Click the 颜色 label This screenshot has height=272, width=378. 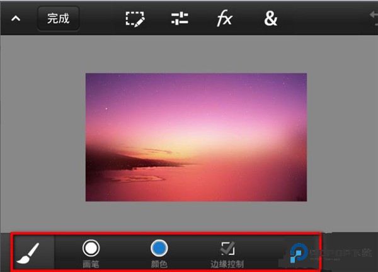[159, 264]
